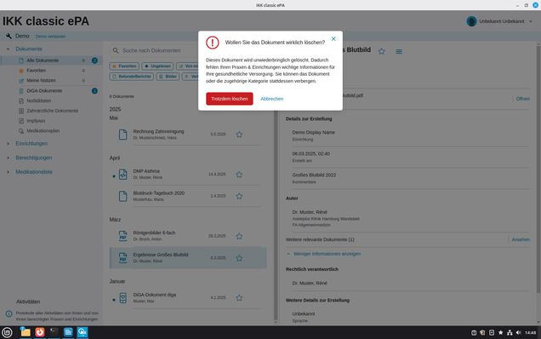The height and width of the screenshot is (339, 541).
Task: Open the DMP Asthma document
Action: [x=188, y=175]
